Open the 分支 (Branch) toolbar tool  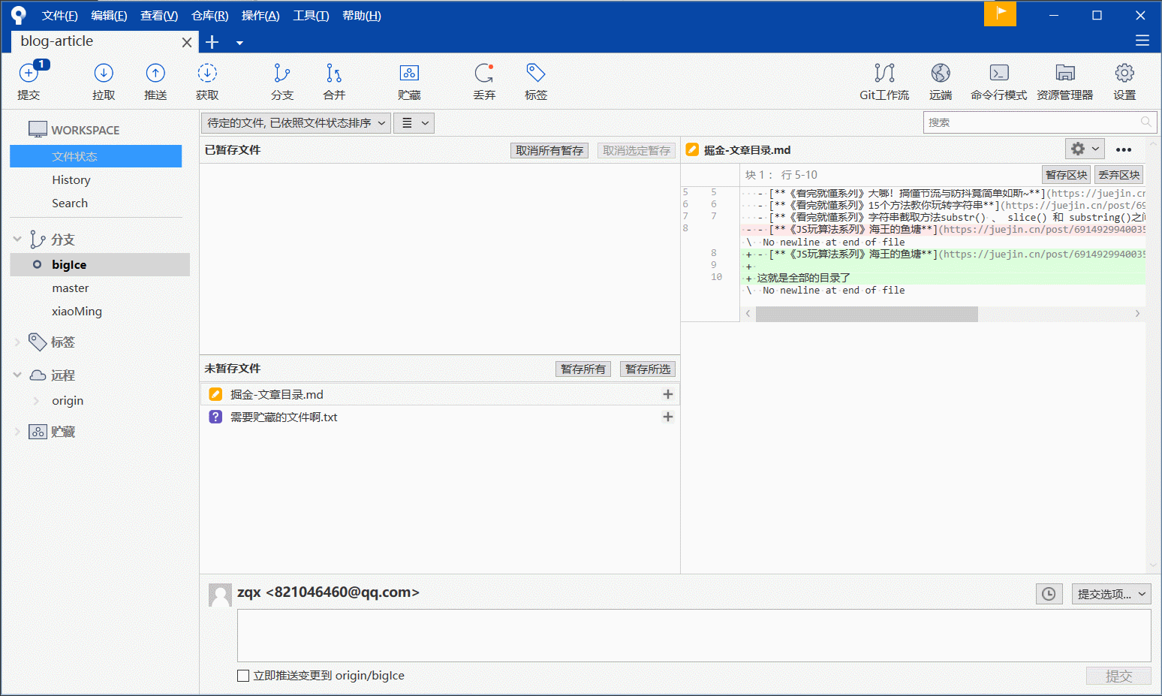282,80
